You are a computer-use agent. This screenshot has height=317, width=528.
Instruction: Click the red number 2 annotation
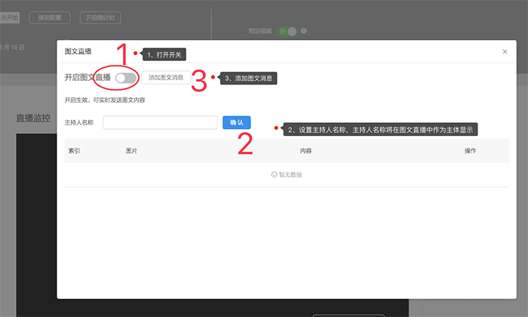[x=244, y=143]
